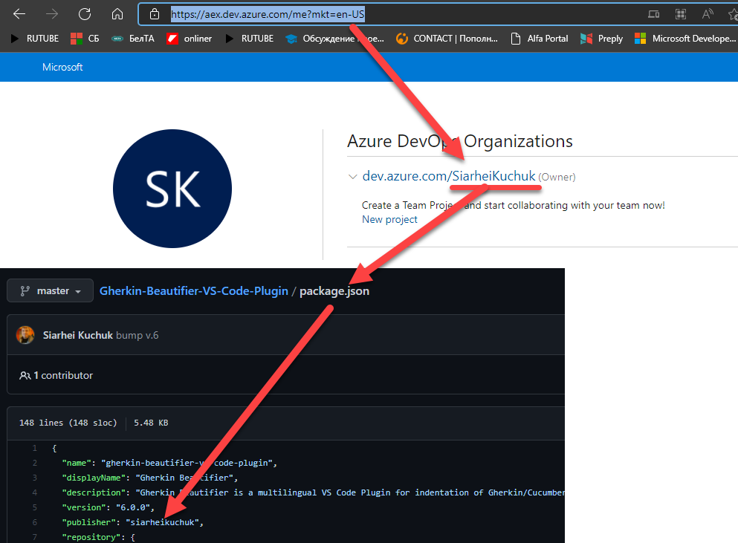This screenshot has width=738, height=543.
Task: Open the Preply bookmark
Action: tap(601, 39)
